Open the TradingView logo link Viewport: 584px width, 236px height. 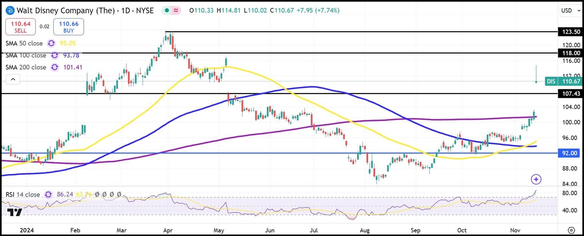14,212
